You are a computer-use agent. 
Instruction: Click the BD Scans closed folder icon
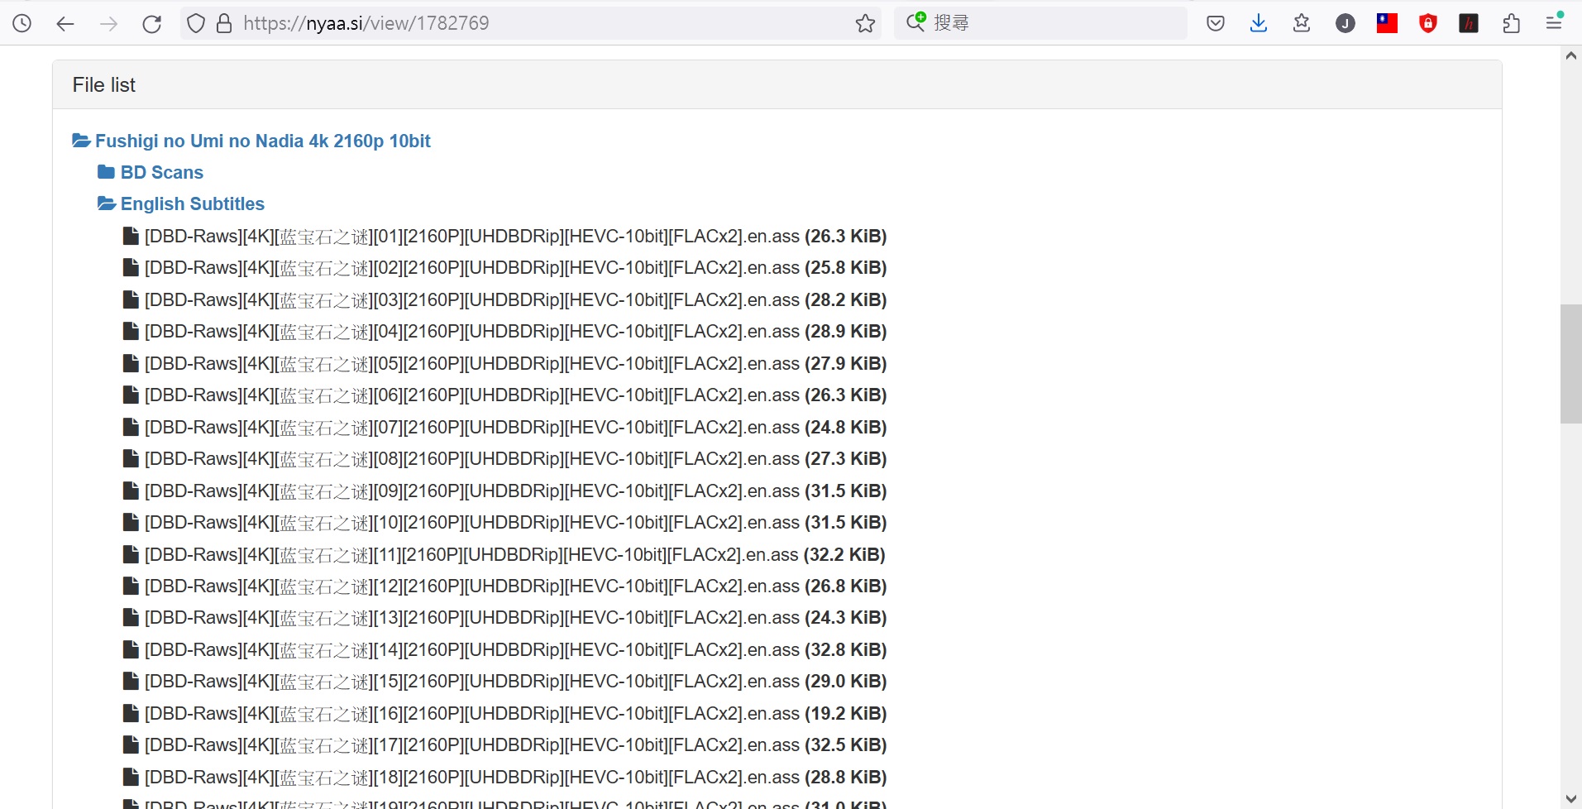(106, 172)
